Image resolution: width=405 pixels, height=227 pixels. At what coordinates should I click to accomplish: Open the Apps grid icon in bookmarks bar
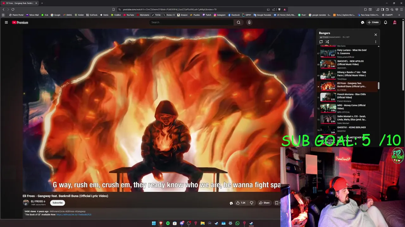(x=3, y=15)
